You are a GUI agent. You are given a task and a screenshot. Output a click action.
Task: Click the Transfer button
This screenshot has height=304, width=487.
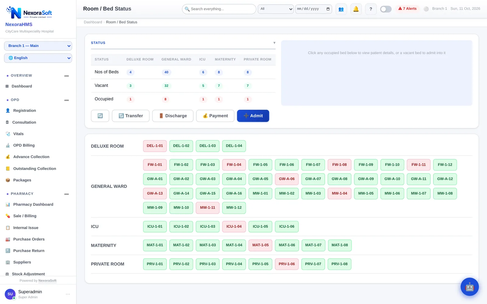(131, 116)
